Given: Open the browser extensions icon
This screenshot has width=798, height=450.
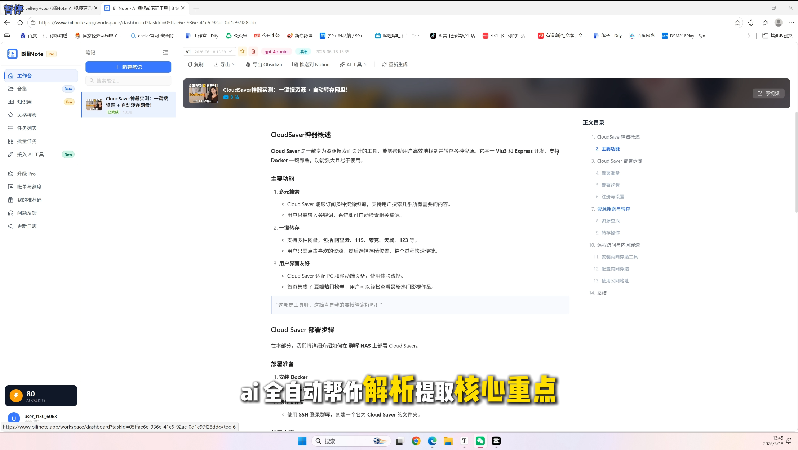Looking at the screenshot, I should (751, 23).
